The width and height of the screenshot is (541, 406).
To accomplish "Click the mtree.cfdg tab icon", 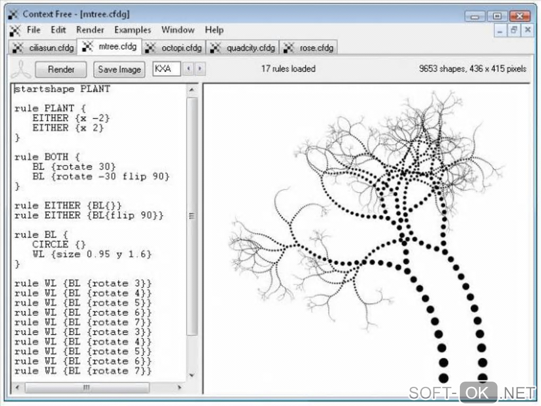I will [x=88, y=46].
